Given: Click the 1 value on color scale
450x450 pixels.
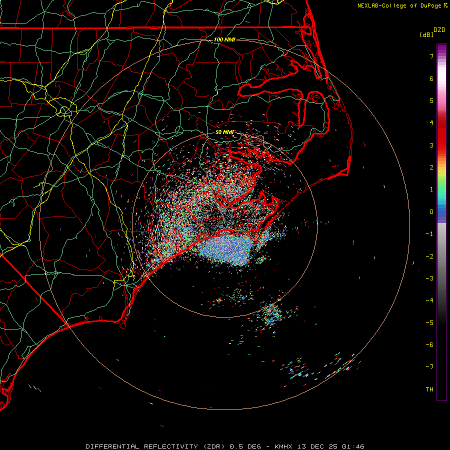Looking at the screenshot, I should pos(431,189).
